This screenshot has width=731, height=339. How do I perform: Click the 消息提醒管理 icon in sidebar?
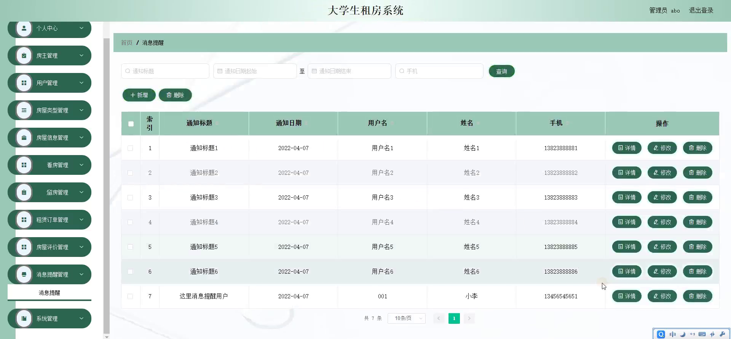click(24, 274)
